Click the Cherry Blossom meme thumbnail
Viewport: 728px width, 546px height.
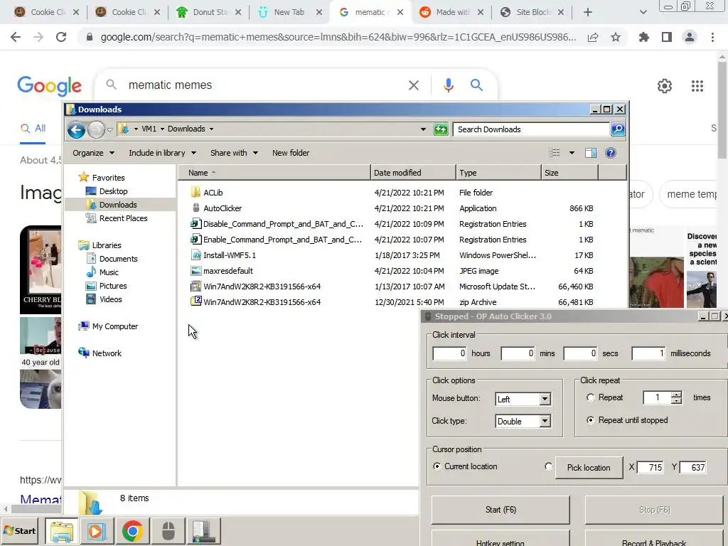click(41, 269)
